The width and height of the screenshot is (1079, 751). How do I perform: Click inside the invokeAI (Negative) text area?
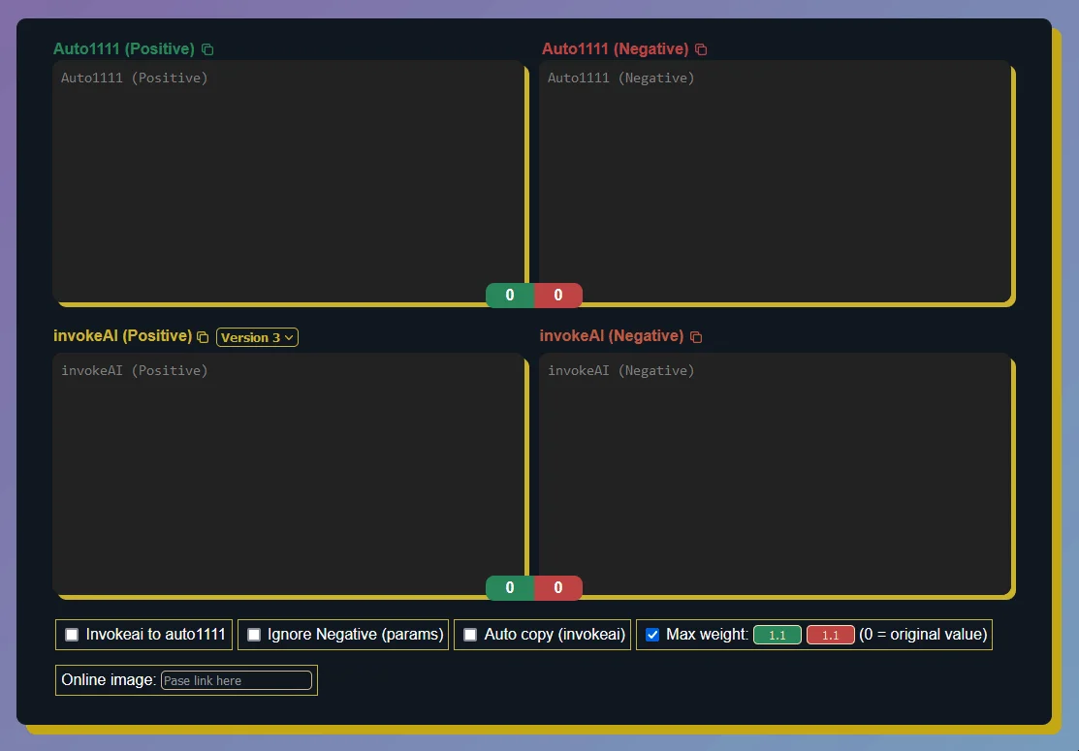pos(775,474)
